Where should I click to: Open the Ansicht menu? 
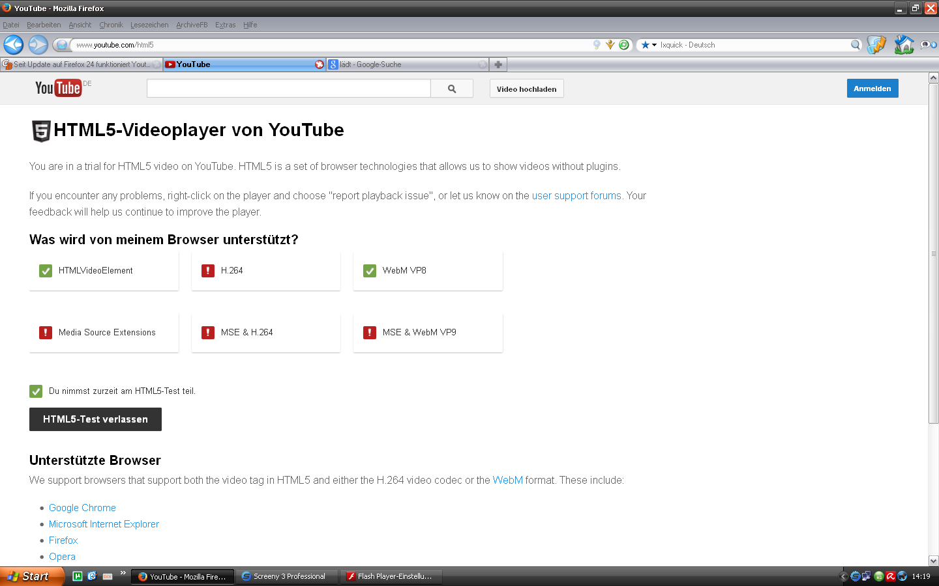pos(80,25)
